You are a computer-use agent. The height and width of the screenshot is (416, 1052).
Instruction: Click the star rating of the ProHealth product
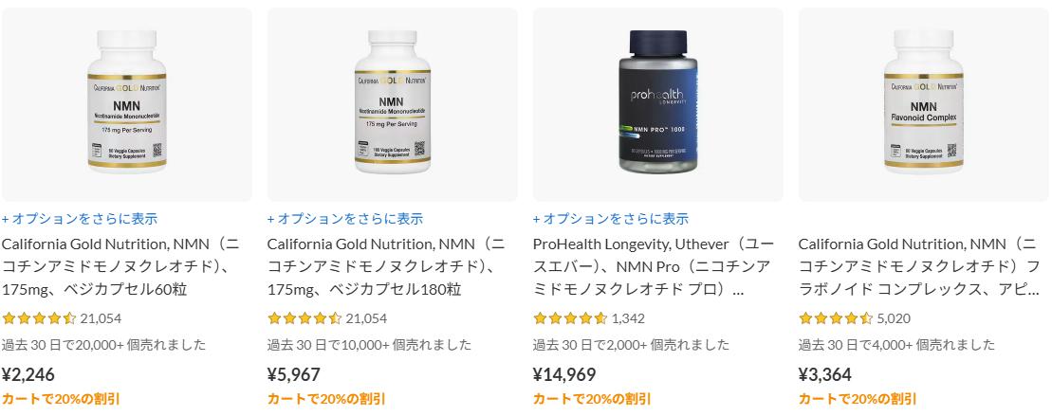point(570,318)
